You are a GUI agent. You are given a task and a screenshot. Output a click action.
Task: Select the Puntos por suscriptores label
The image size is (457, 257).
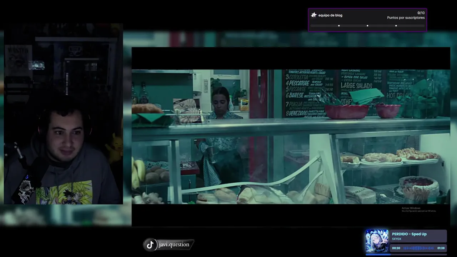point(406,17)
